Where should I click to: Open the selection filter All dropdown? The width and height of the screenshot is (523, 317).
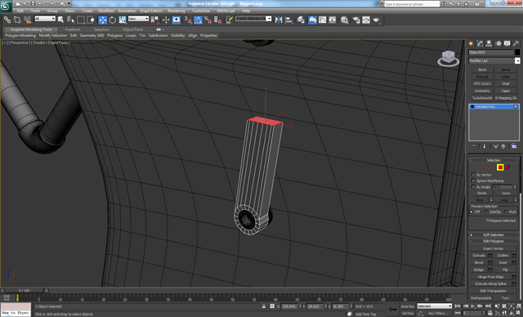45,19
